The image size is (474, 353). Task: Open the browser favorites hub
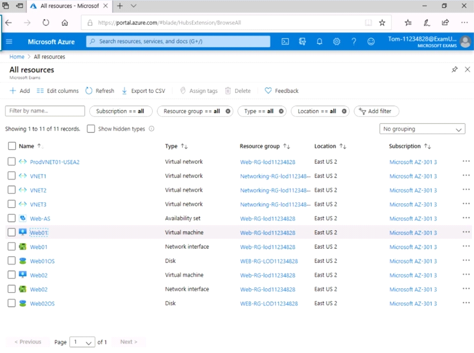coord(408,22)
